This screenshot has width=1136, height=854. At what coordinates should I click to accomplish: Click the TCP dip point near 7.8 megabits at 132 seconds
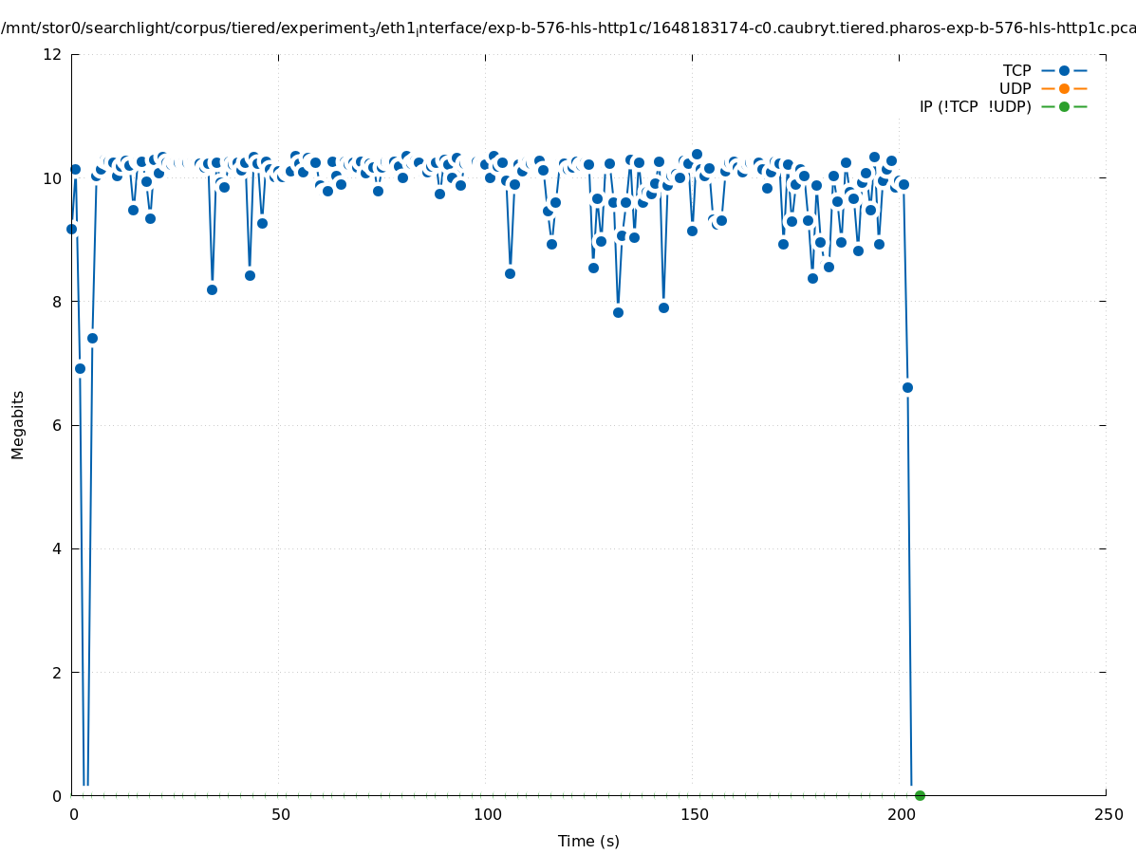pyautogui.click(x=618, y=312)
